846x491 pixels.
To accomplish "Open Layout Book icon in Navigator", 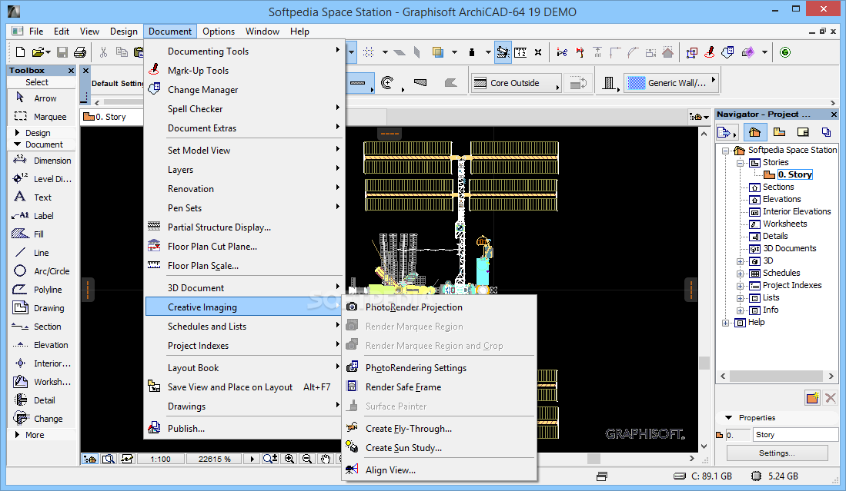I will (803, 132).
